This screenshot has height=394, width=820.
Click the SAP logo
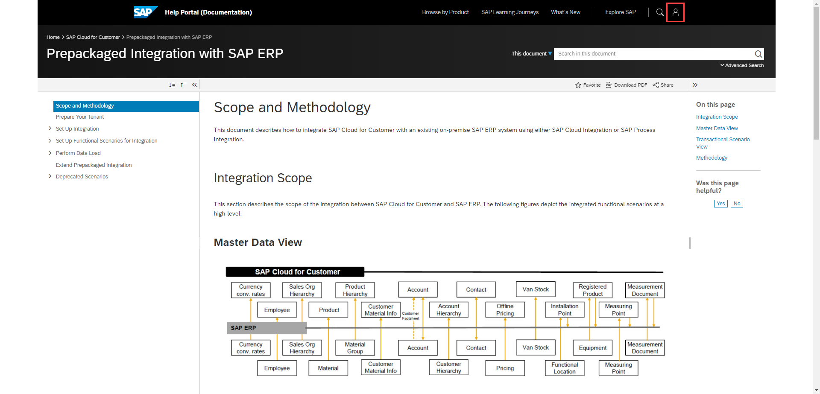(x=146, y=12)
